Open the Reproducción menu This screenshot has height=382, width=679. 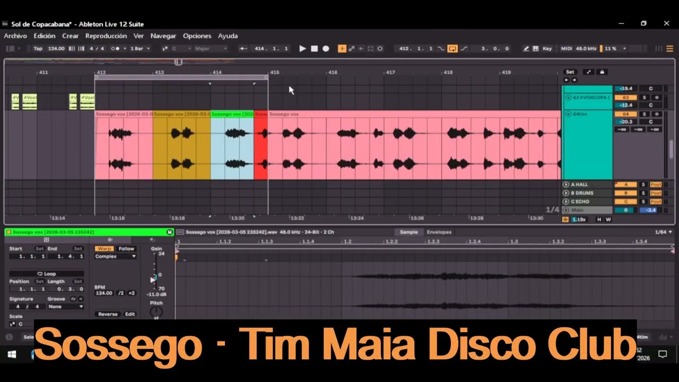(106, 36)
